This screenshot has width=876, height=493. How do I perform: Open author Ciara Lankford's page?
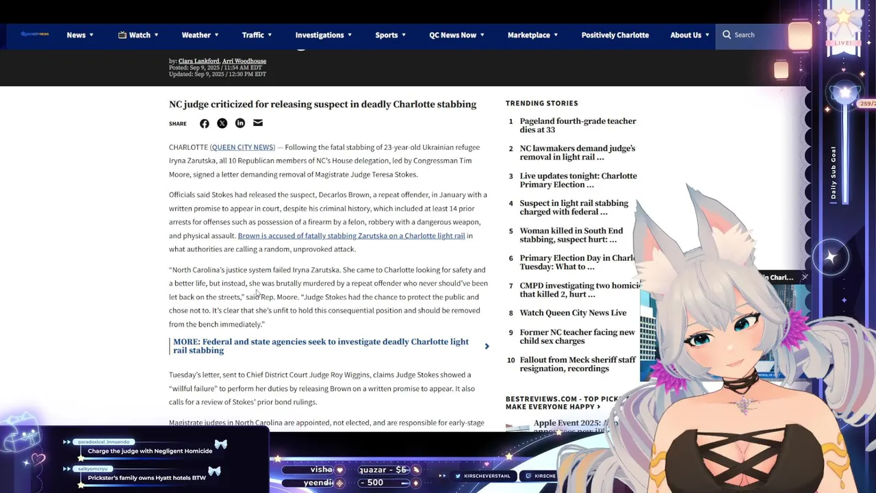pos(198,61)
